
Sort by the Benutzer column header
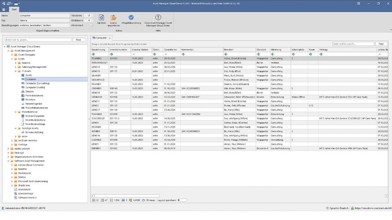(x=240, y=50)
